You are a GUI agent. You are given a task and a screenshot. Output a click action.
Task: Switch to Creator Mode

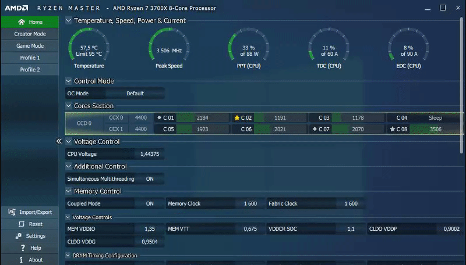(30, 34)
